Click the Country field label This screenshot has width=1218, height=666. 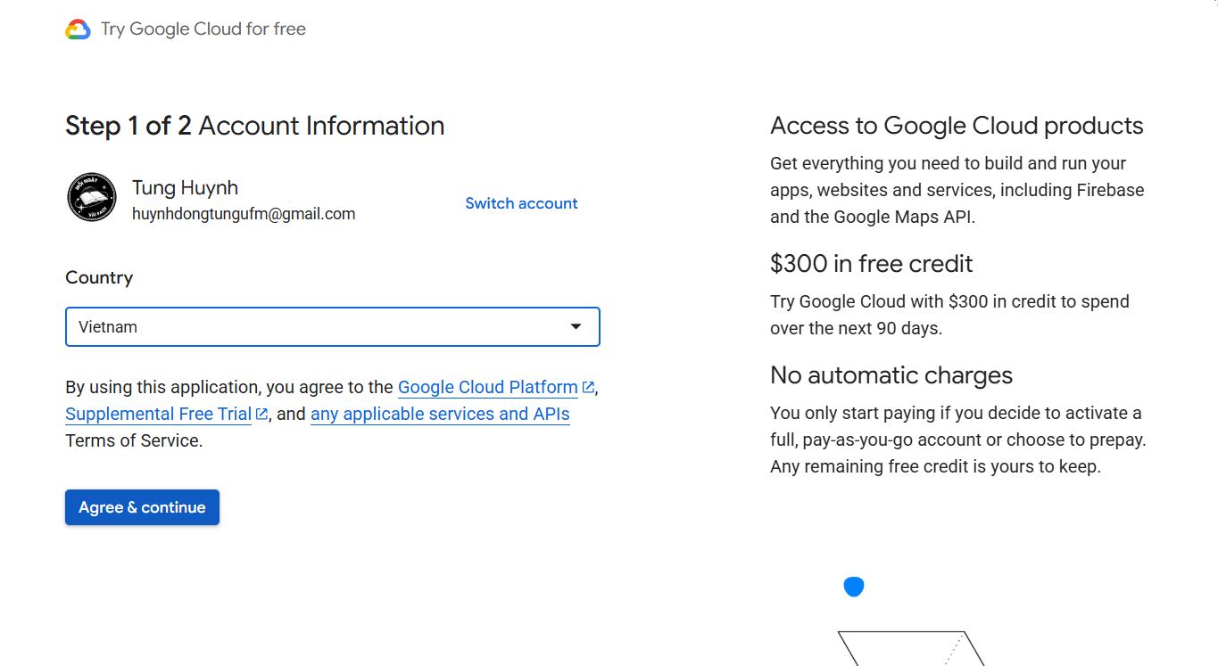[99, 277]
